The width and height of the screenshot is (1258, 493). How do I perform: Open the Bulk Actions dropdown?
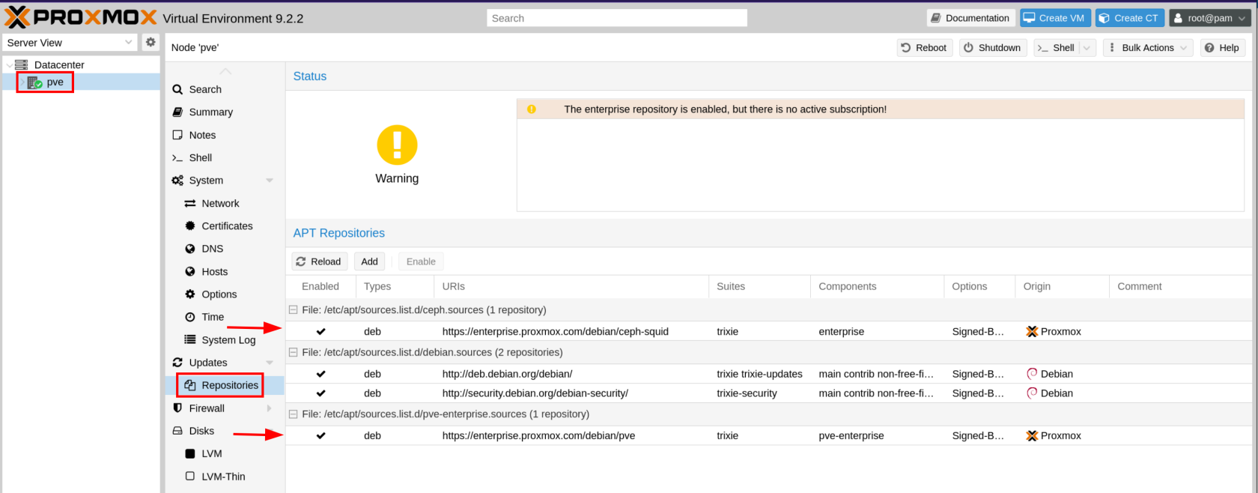click(1148, 48)
